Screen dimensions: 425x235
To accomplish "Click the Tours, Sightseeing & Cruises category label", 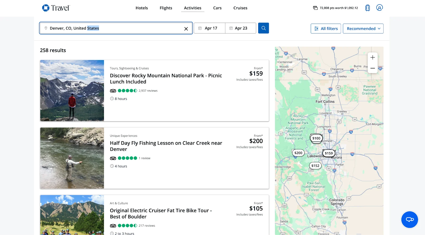I will (x=129, y=68).
